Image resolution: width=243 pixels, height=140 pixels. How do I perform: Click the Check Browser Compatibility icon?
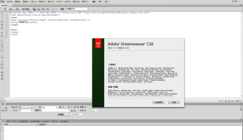(x=52, y=9)
